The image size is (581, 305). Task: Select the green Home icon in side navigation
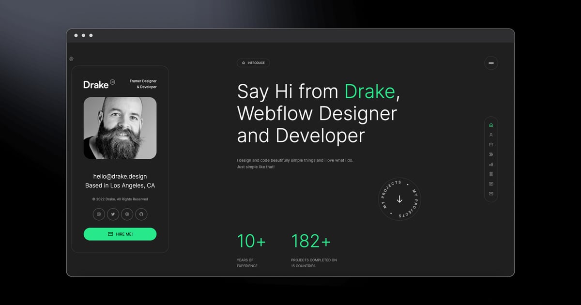coord(490,124)
